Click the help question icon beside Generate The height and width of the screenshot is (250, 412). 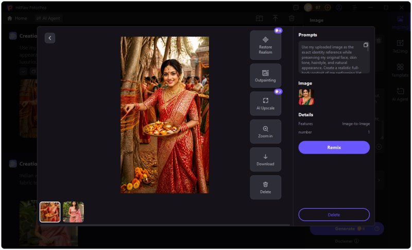377,229
